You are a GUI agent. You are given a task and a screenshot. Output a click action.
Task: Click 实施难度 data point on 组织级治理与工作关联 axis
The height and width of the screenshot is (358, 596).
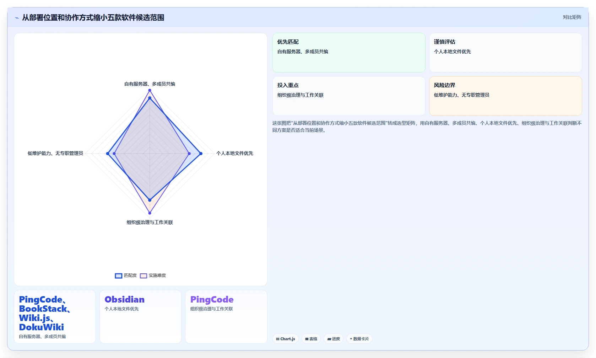tap(150, 213)
